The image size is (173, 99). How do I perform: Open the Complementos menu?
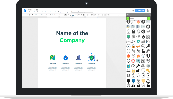coord(62,12)
